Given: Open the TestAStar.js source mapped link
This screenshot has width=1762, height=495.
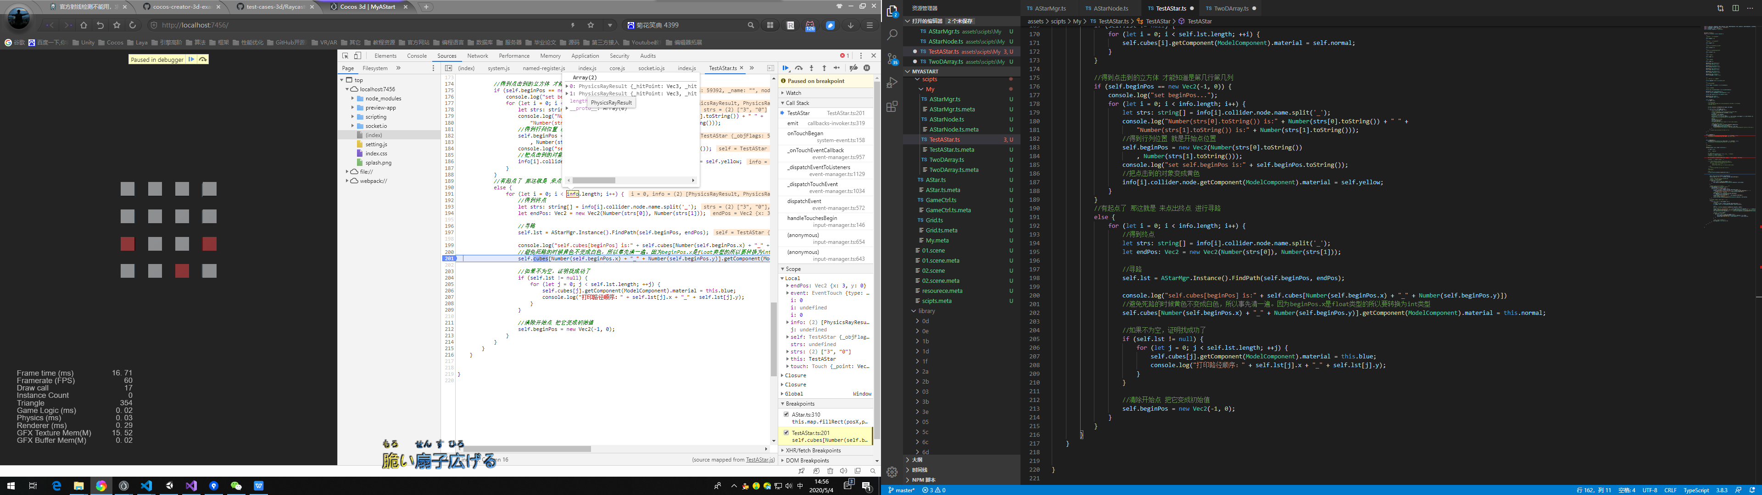Looking at the screenshot, I should [x=760, y=460].
